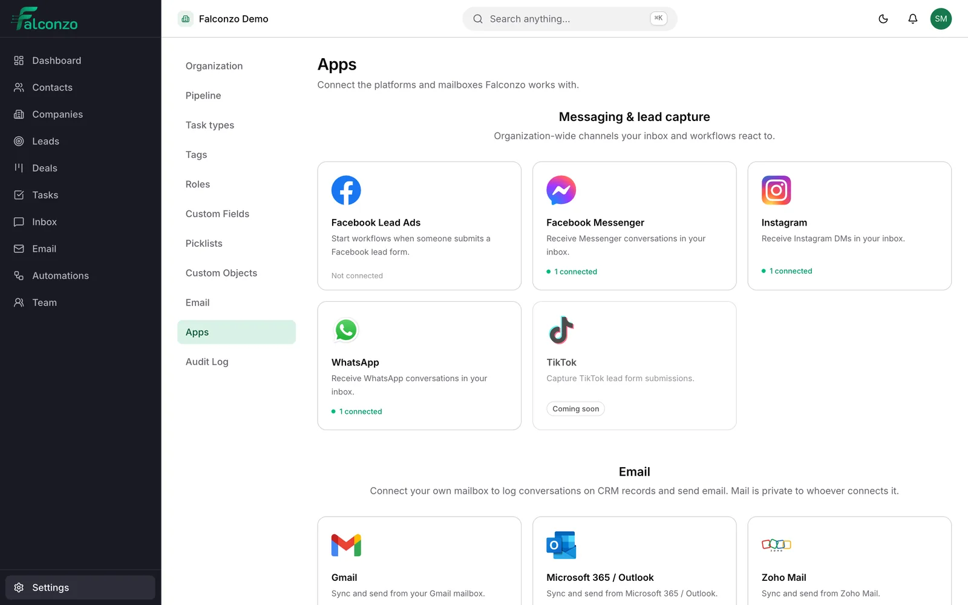Image resolution: width=968 pixels, height=605 pixels.
Task: Click the ⌘K shortcut badge
Action: [x=658, y=18]
